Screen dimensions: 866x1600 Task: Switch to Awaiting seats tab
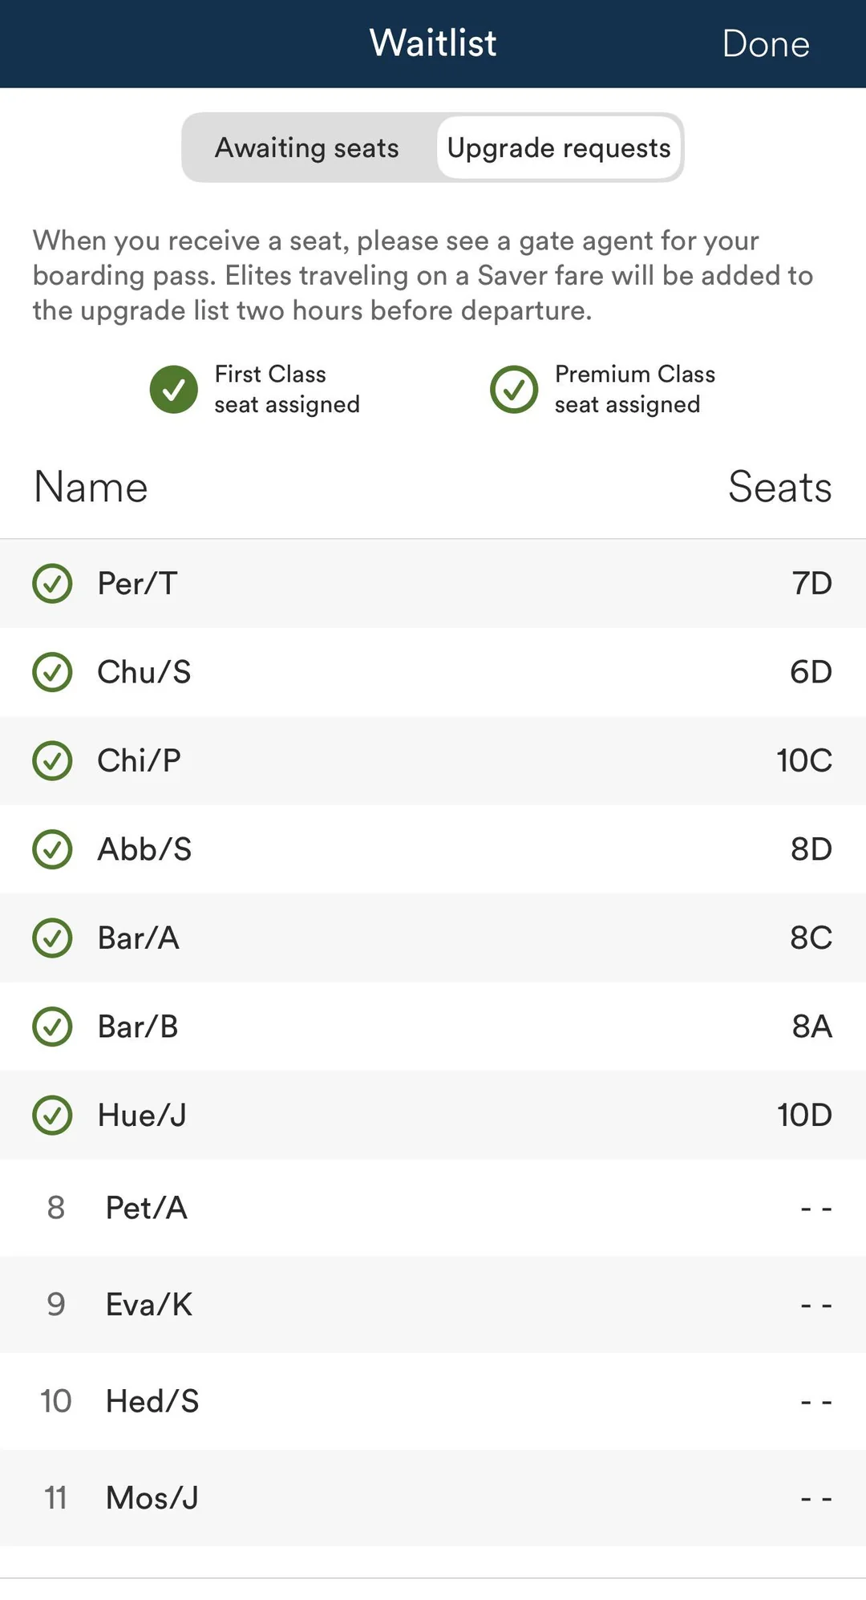[x=307, y=148]
